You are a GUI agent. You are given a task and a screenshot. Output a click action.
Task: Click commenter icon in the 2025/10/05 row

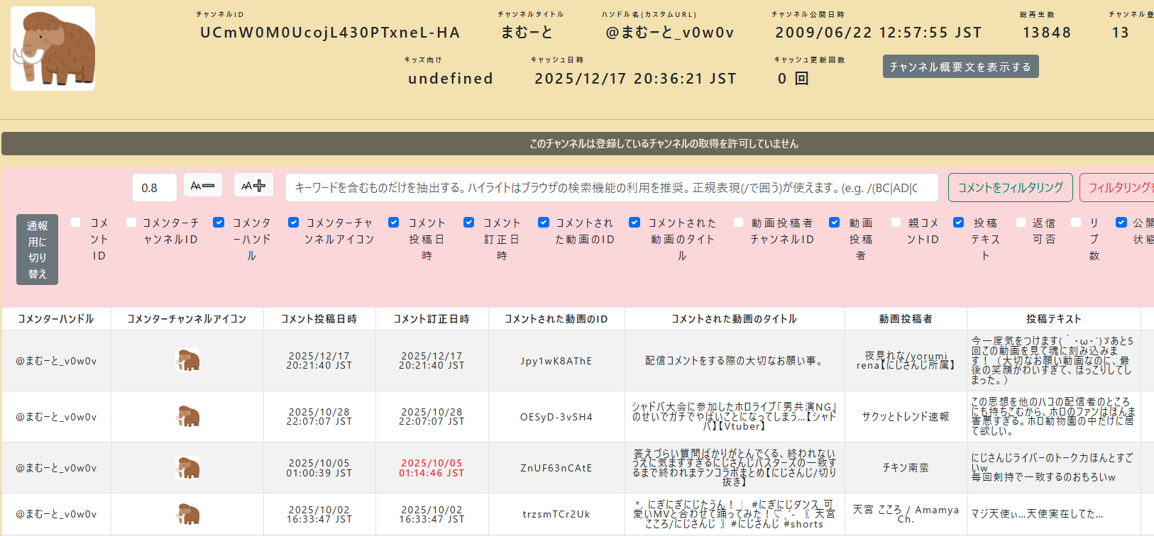(187, 468)
